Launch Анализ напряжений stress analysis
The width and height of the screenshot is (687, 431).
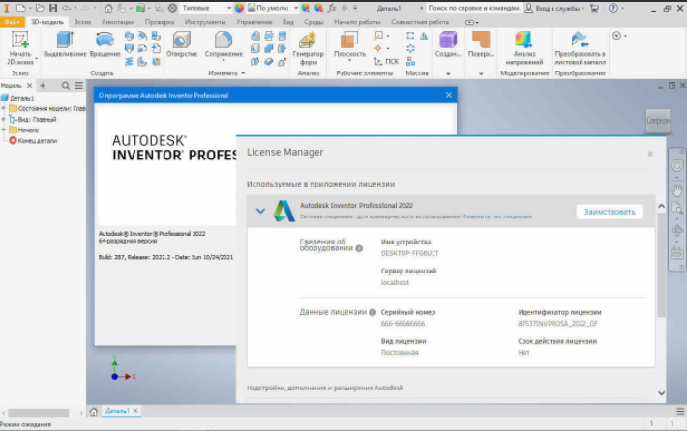click(x=524, y=48)
